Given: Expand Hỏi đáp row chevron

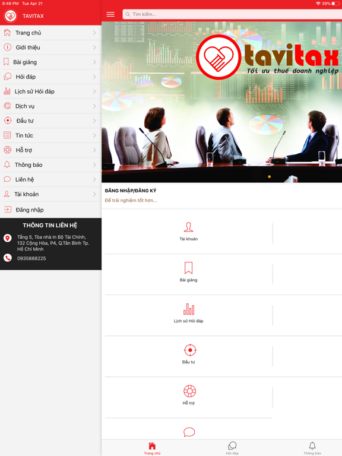Looking at the screenshot, I should click(94, 77).
